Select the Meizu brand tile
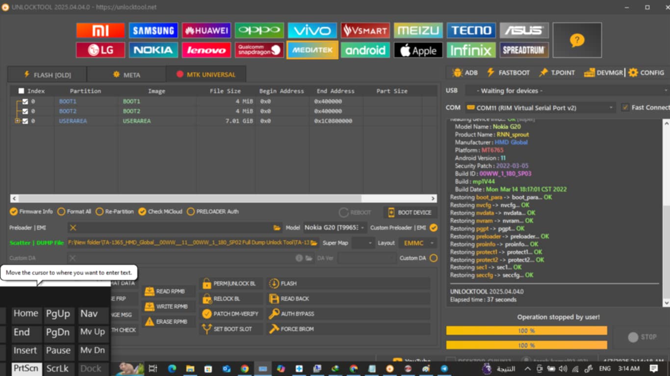 pos(418,30)
